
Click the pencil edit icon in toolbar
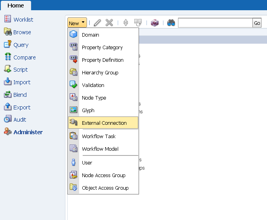(x=97, y=23)
